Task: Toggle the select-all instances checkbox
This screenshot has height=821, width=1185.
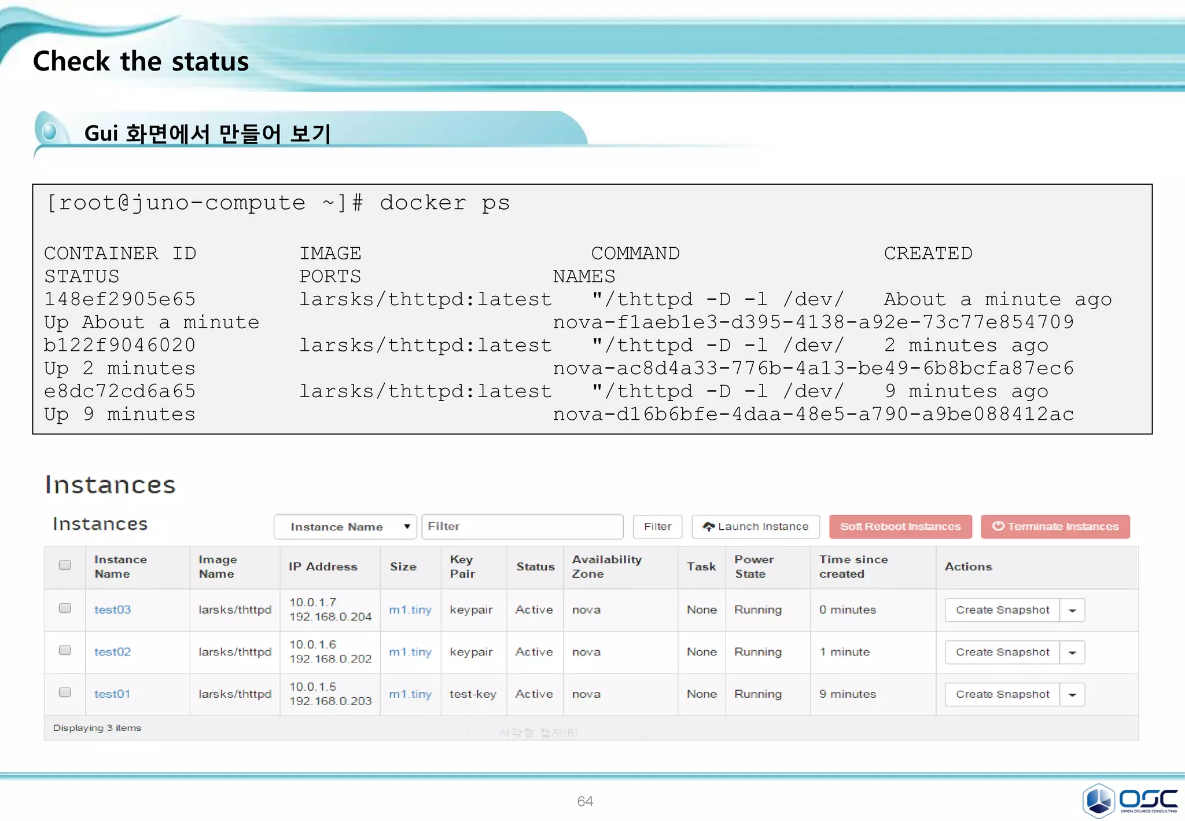Action: (65, 565)
